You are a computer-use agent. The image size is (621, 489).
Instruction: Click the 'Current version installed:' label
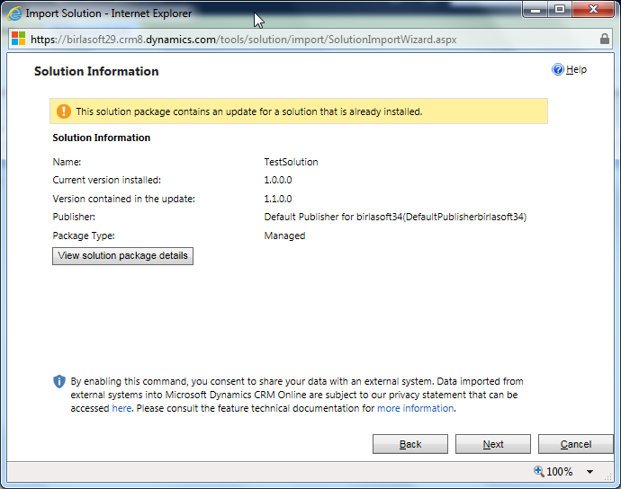[x=107, y=180]
